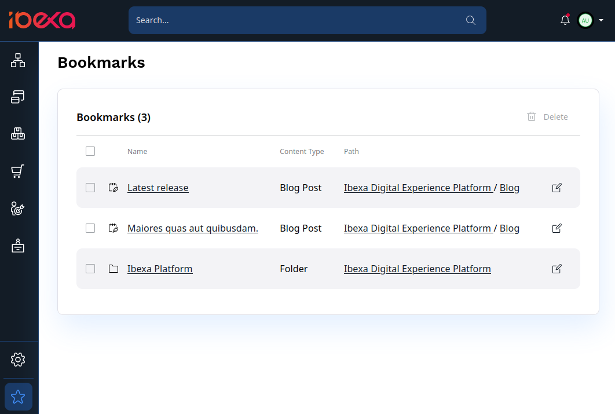Click the Bookmarks star icon in sidebar
The height and width of the screenshot is (414, 615).
(x=18, y=397)
